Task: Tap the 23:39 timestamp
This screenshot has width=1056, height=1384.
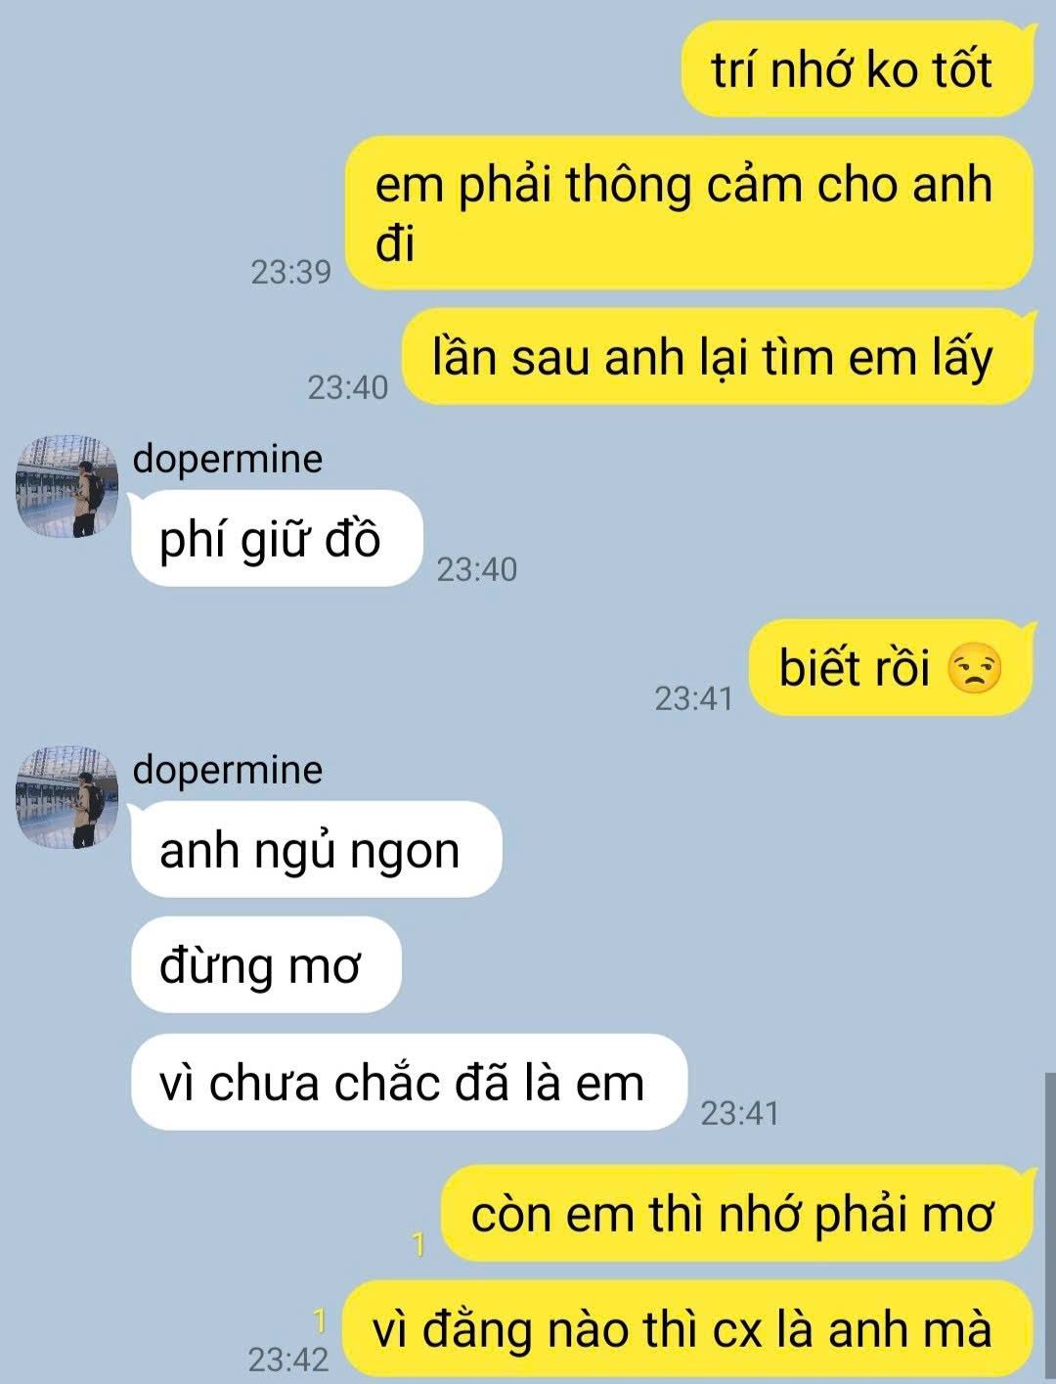Action: [x=291, y=271]
